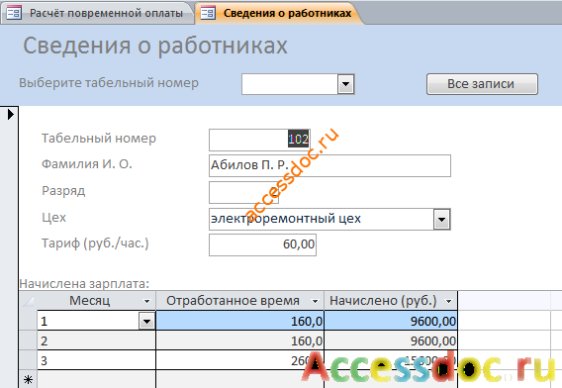Click the Выберите табельный номер label
562x388 pixels.
(x=109, y=83)
